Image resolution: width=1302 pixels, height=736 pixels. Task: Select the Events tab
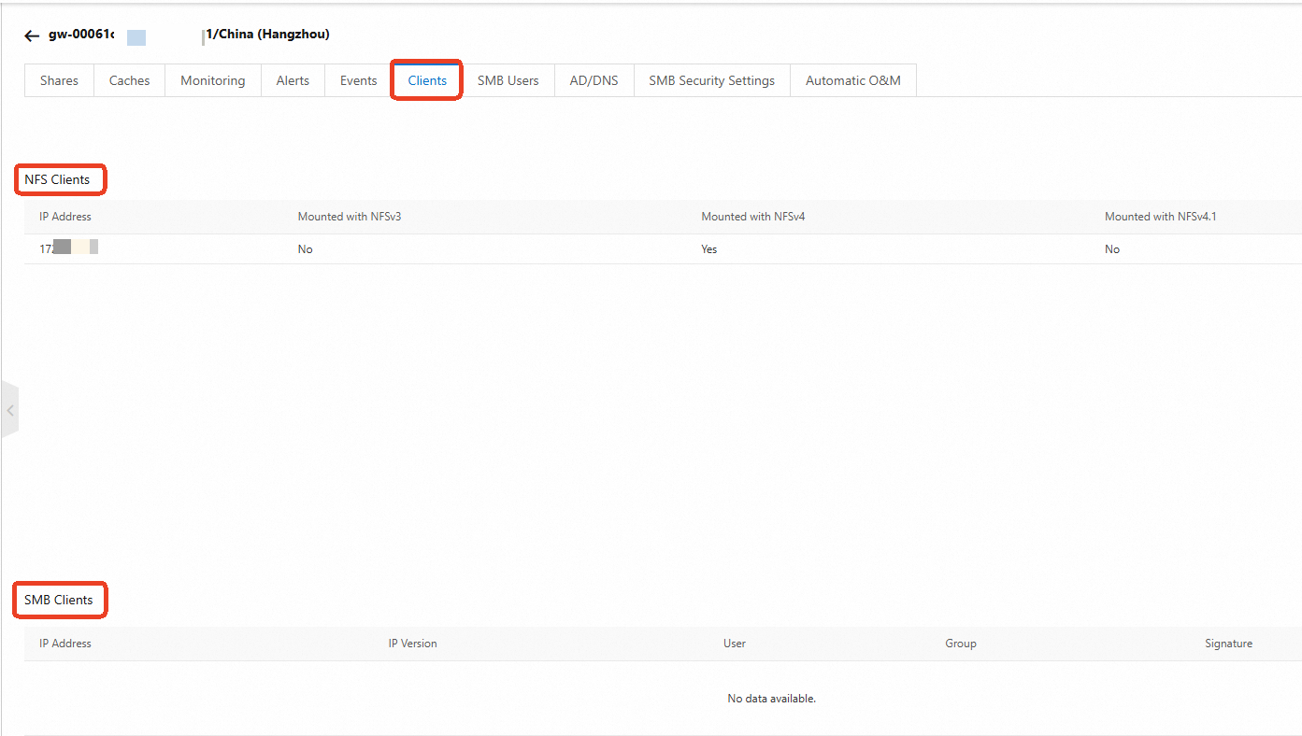[x=358, y=80]
